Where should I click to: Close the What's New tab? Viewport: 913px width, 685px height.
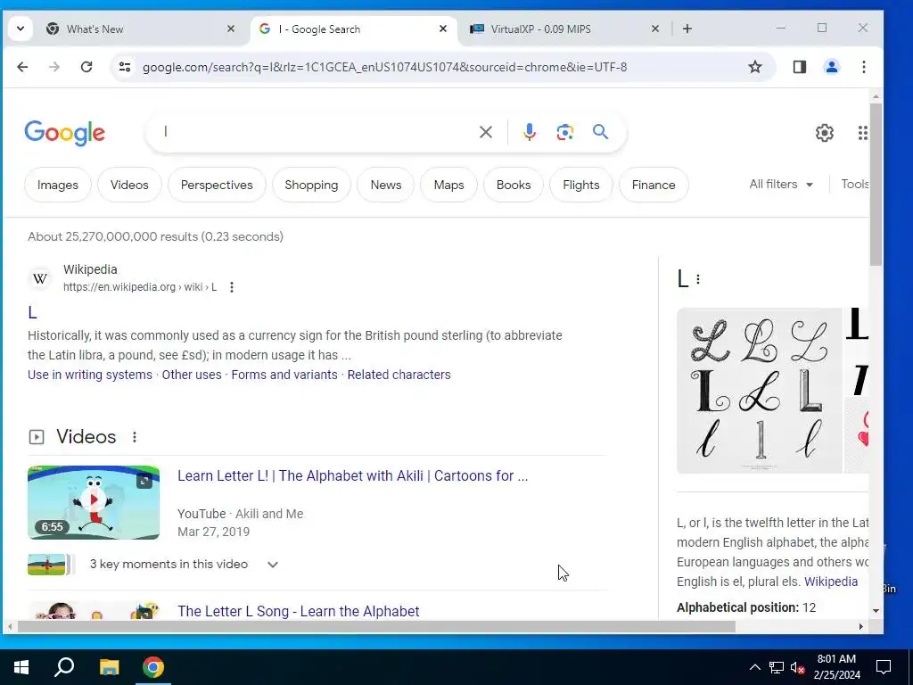[231, 29]
